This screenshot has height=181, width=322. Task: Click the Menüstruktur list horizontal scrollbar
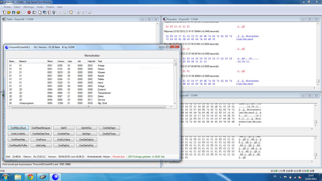click(88, 107)
